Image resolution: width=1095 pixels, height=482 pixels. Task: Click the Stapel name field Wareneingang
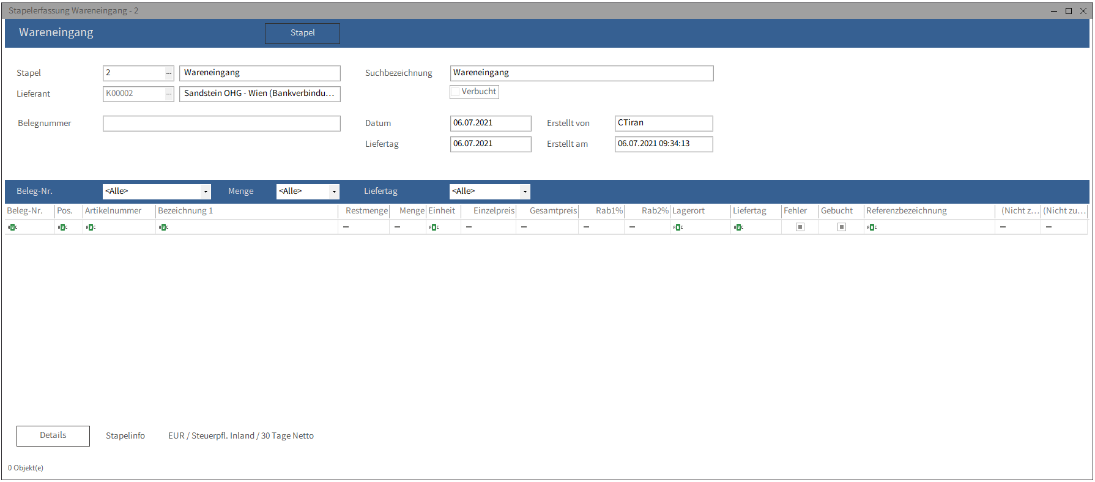coord(260,73)
